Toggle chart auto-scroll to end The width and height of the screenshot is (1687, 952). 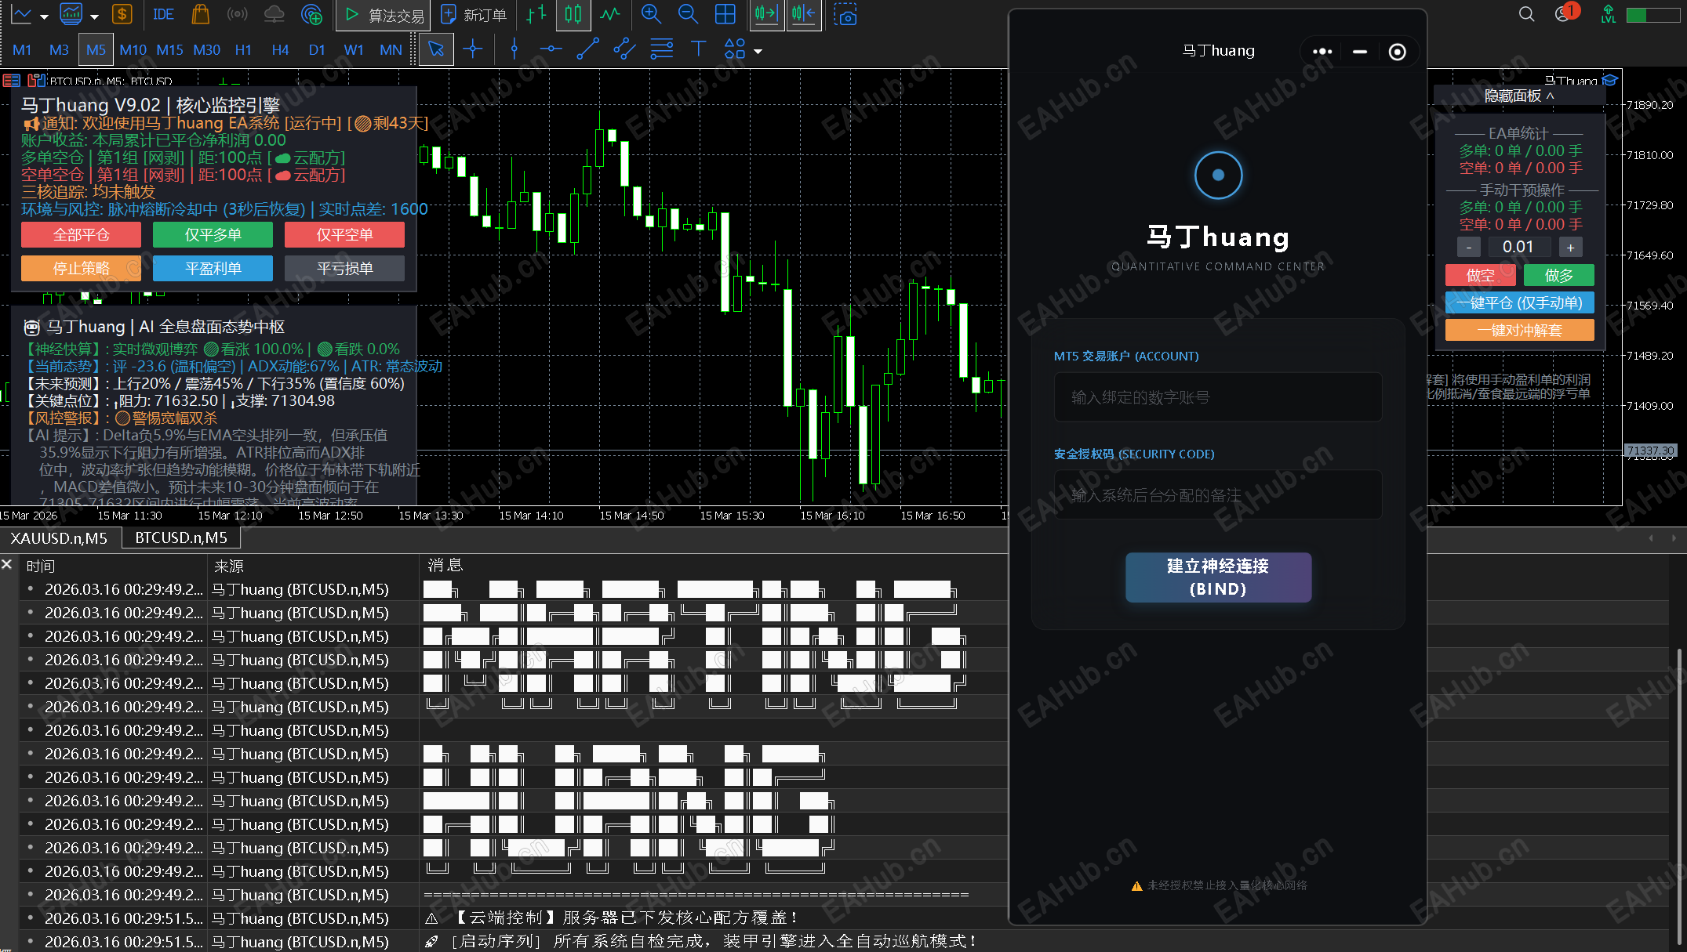pyautogui.click(x=766, y=14)
